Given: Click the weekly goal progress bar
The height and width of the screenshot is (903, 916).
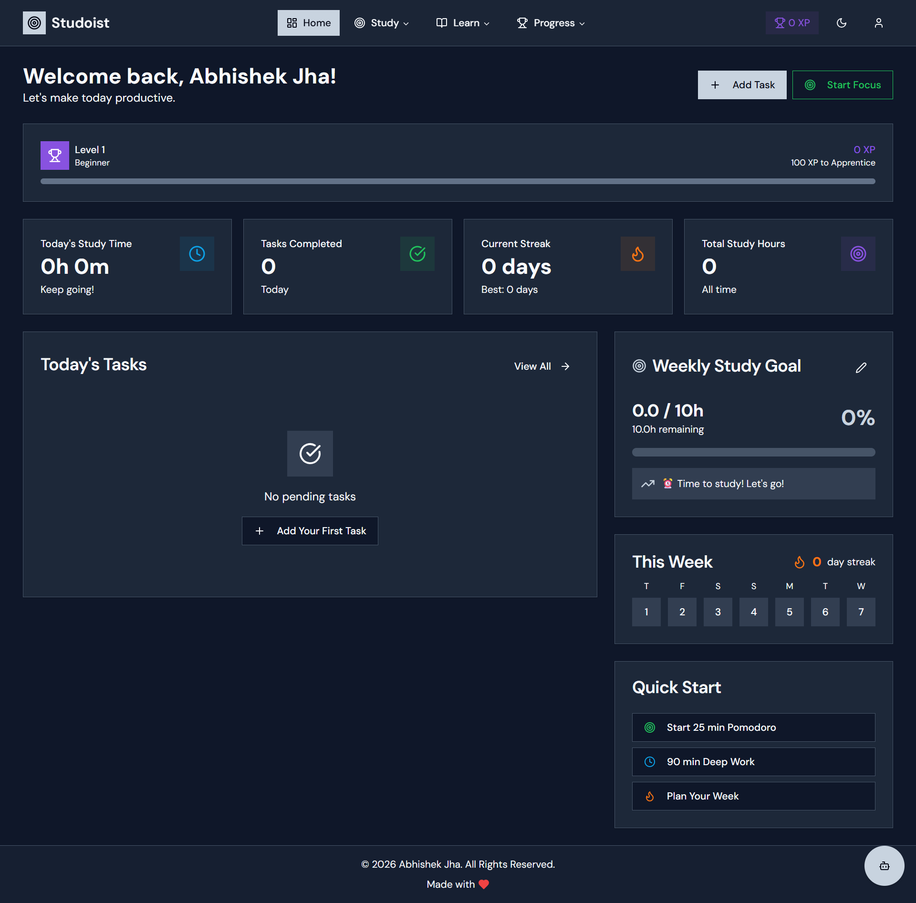Looking at the screenshot, I should click(x=753, y=452).
